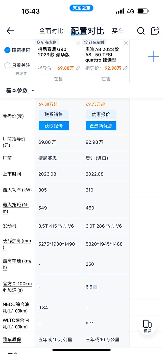Screen dimensions: 163x354
Task: Open the 买车 tab
Action: [118, 31]
